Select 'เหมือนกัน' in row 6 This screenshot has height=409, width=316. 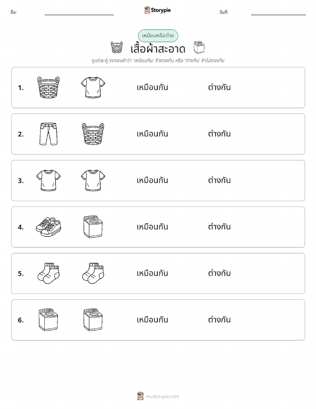point(152,319)
